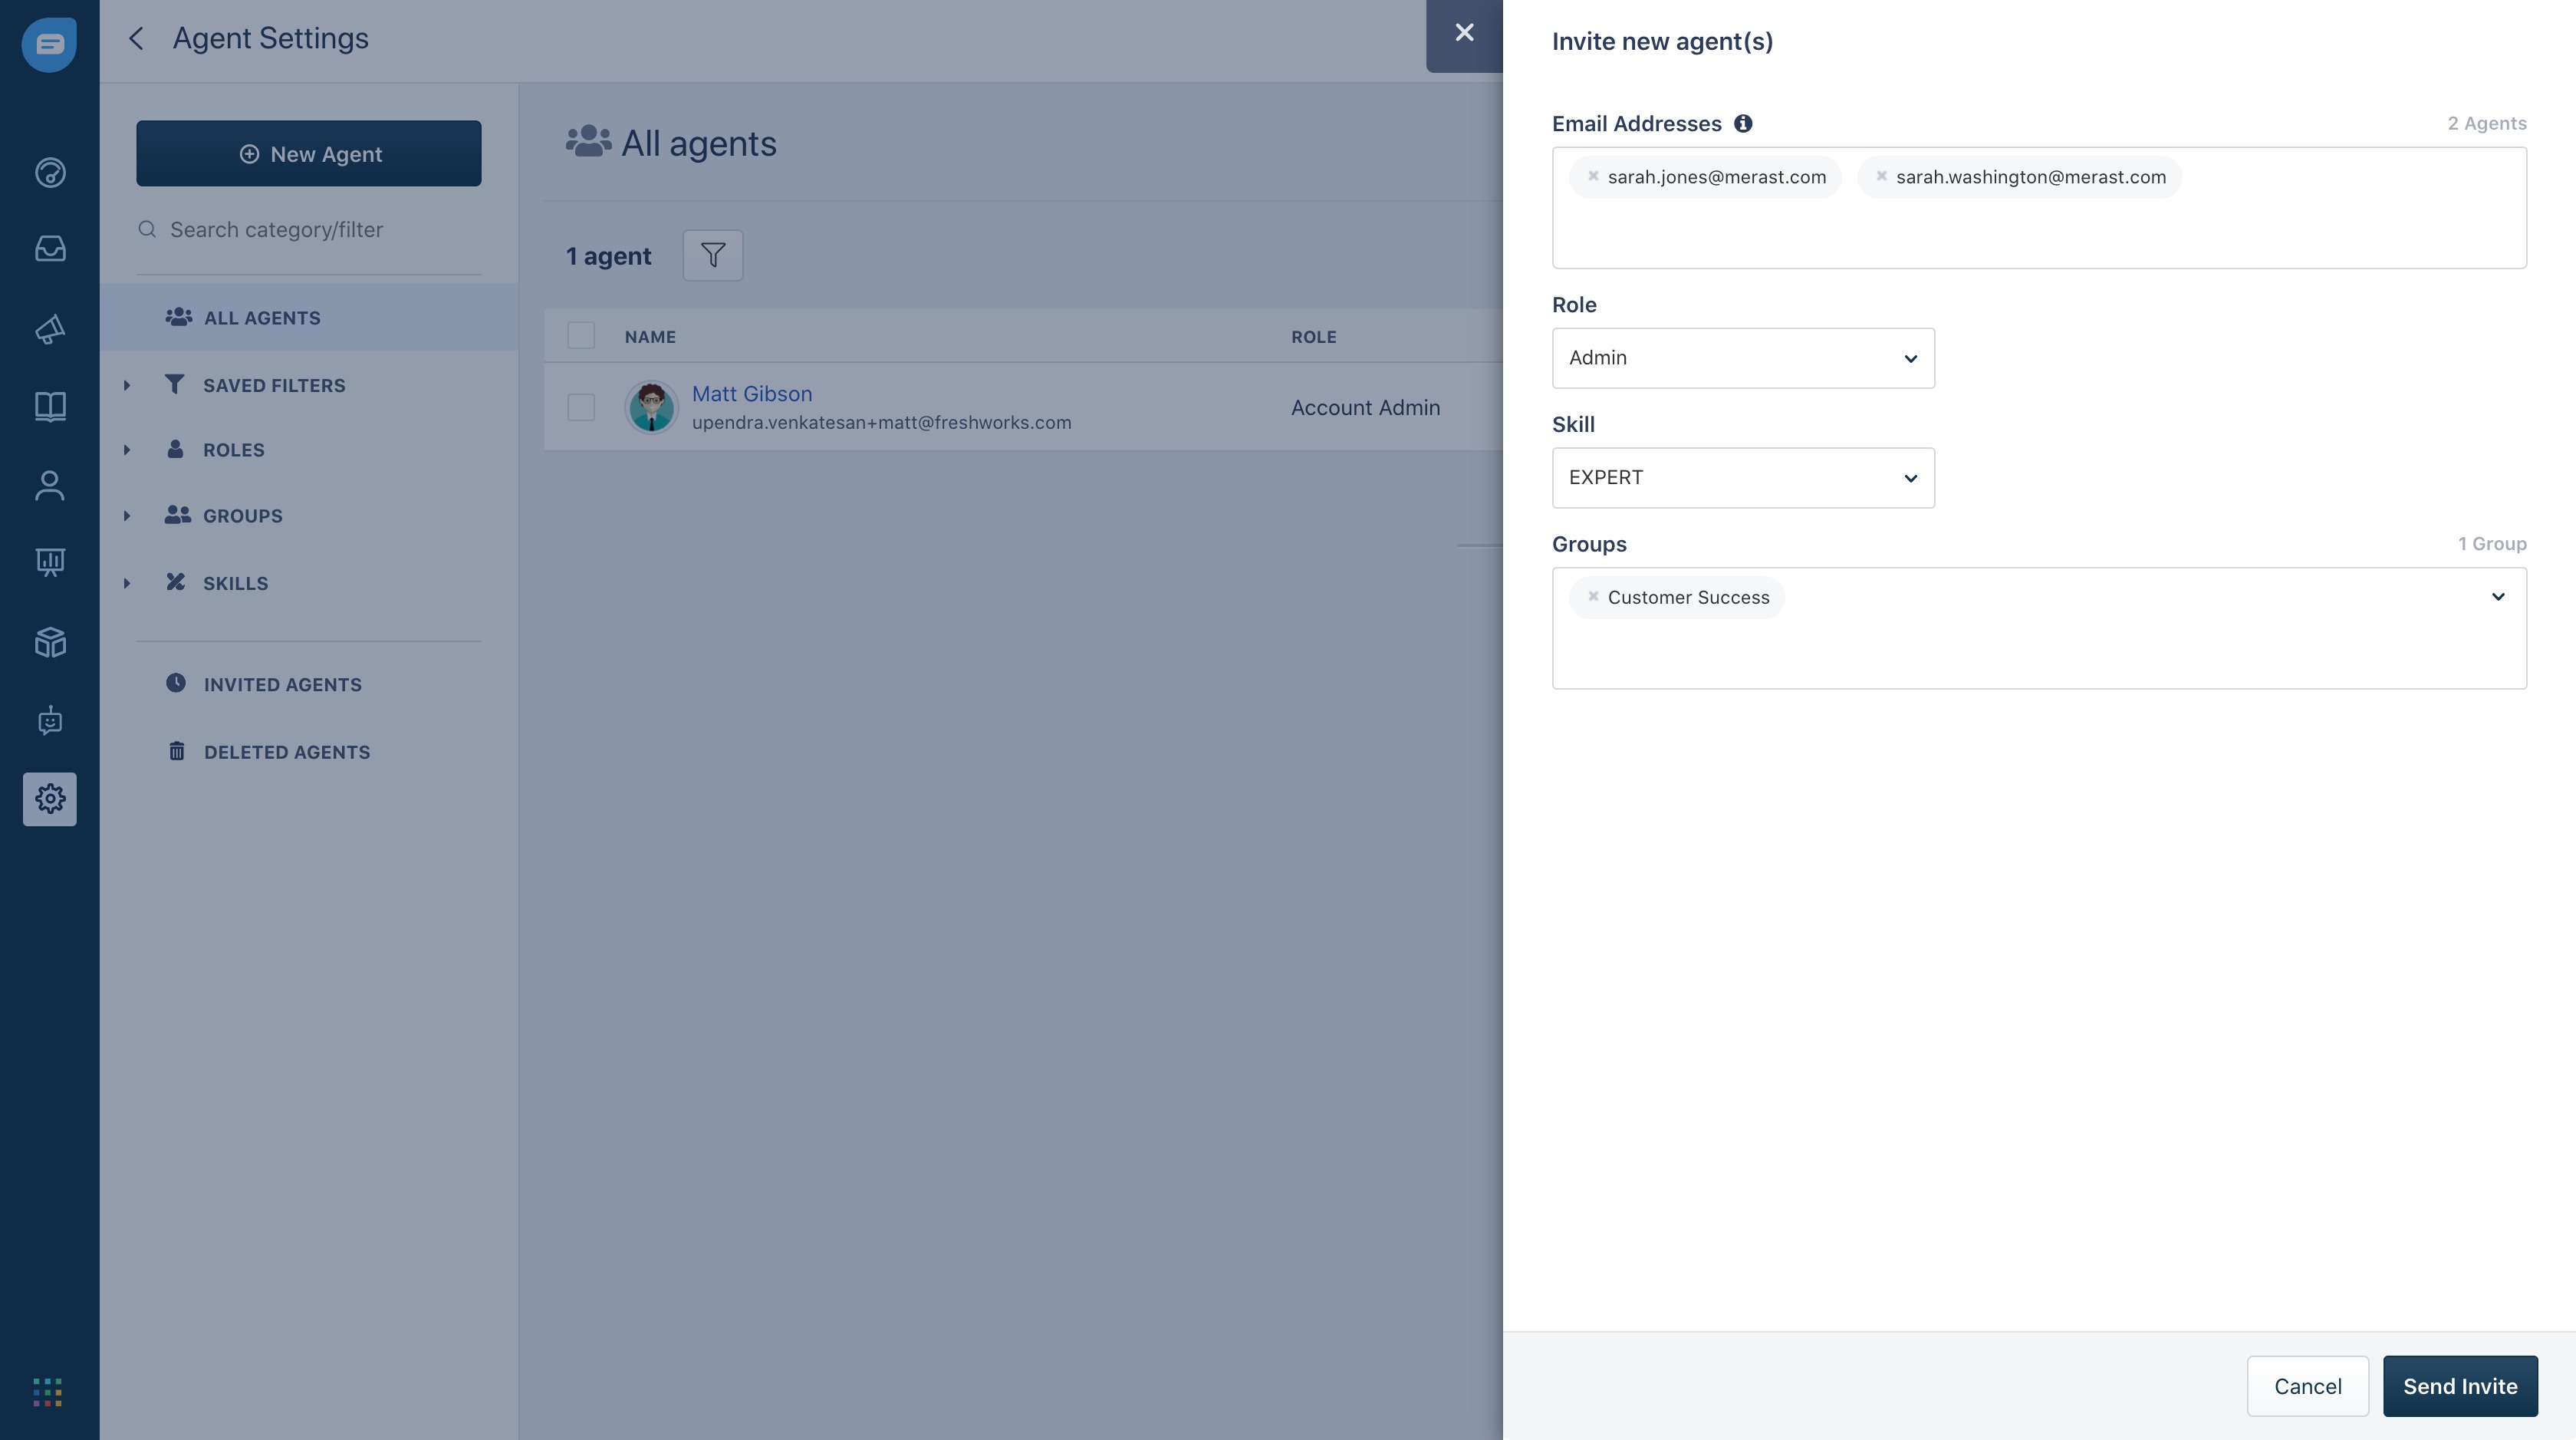Open the agent filter funnel button
The height and width of the screenshot is (1440, 2576).
pos(713,255)
